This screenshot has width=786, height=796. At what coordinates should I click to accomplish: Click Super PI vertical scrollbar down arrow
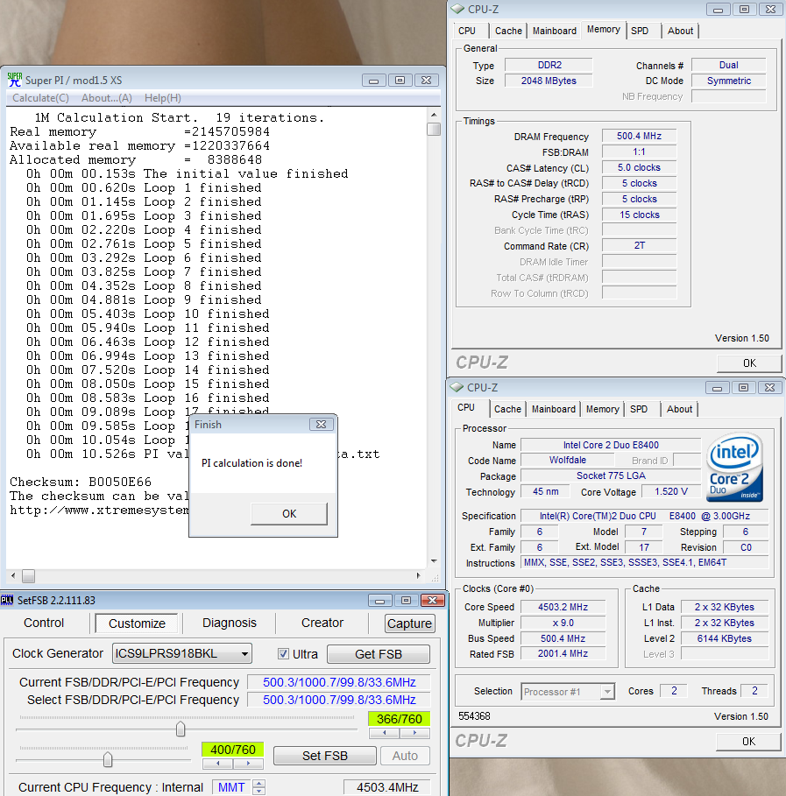point(434,561)
